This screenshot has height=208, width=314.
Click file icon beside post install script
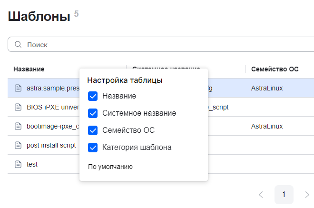click(18, 145)
